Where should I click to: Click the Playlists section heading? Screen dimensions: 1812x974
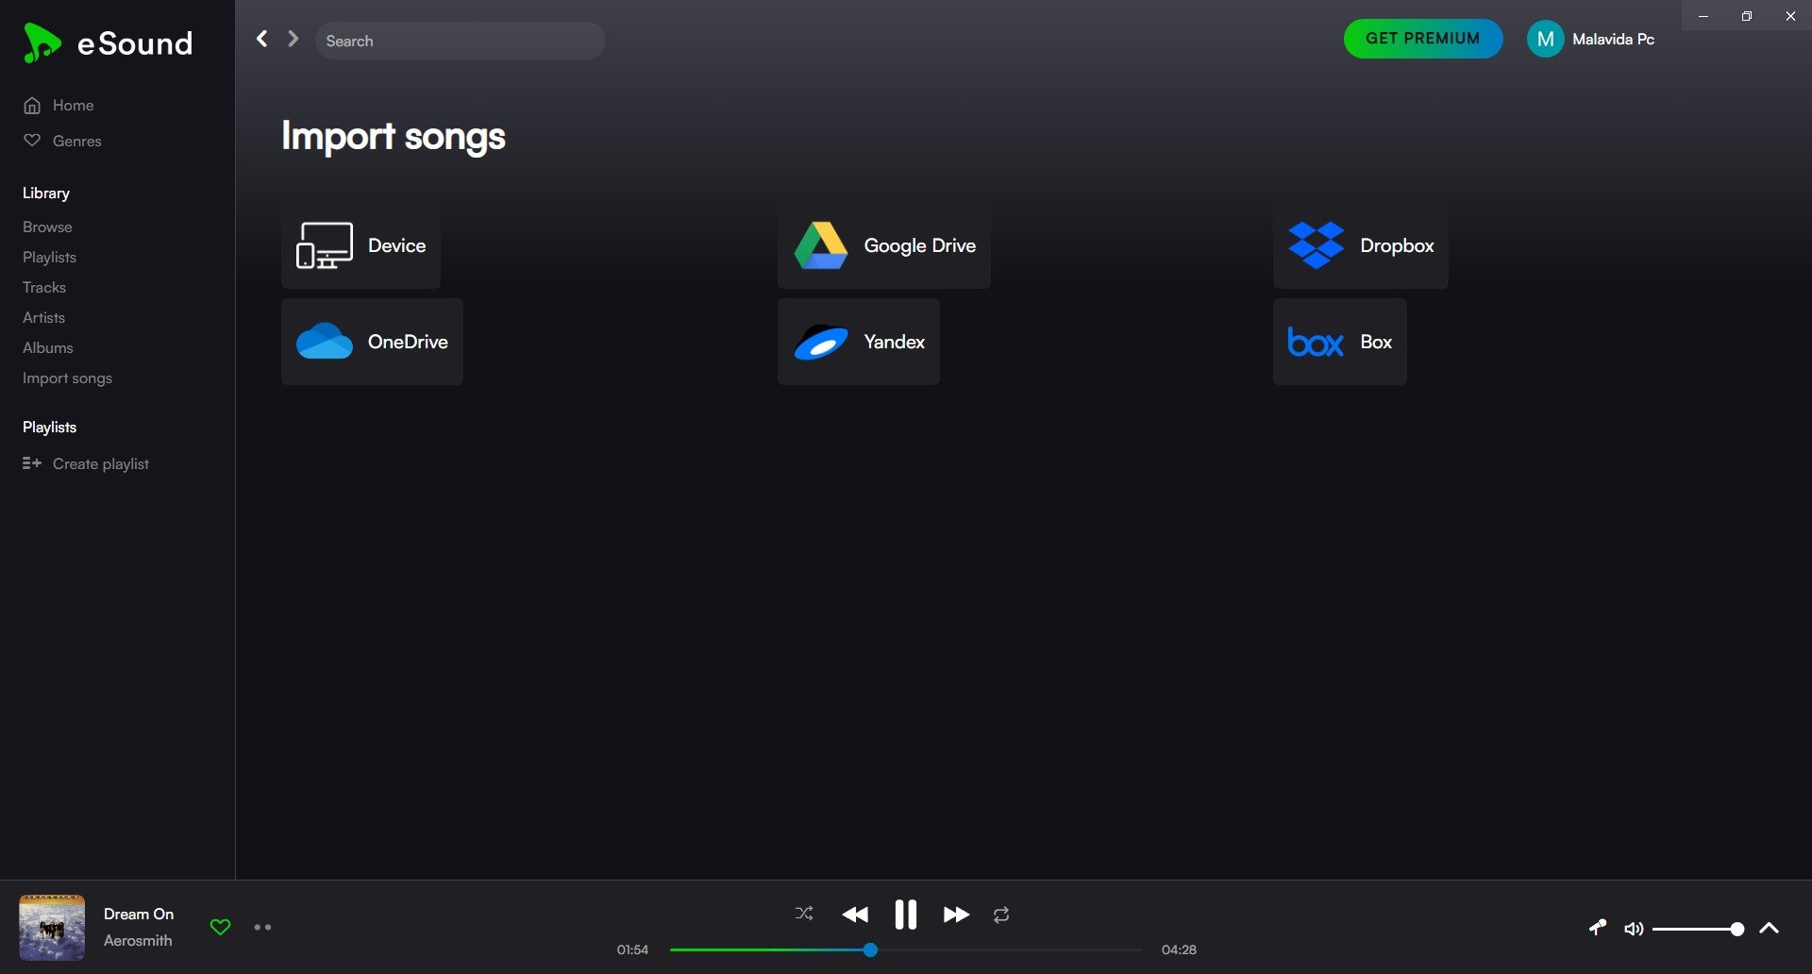click(49, 427)
